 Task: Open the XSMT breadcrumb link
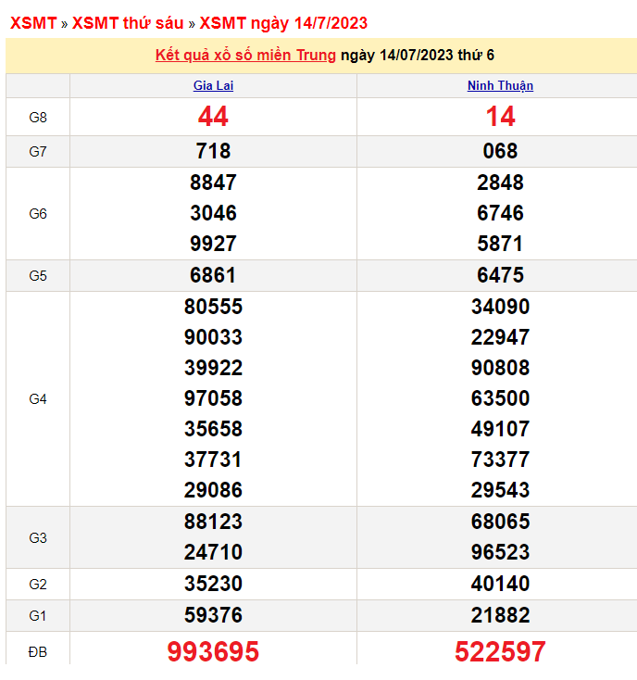[33, 23]
